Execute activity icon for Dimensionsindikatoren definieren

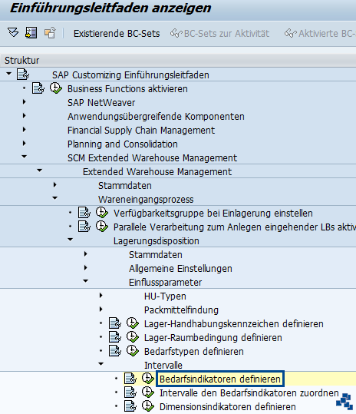pyautogui.click(x=148, y=406)
